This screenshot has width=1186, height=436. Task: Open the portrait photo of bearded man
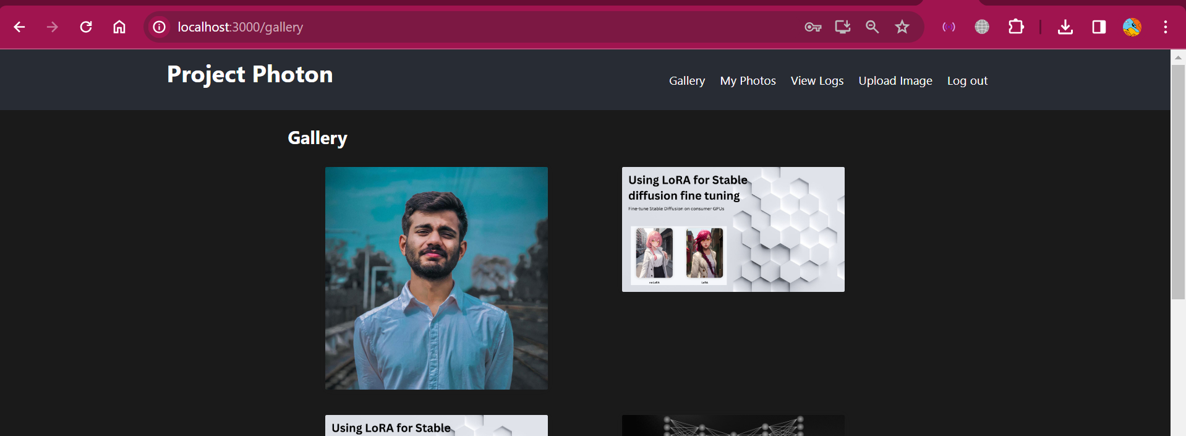pyautogui.click(x=437, y=278)
